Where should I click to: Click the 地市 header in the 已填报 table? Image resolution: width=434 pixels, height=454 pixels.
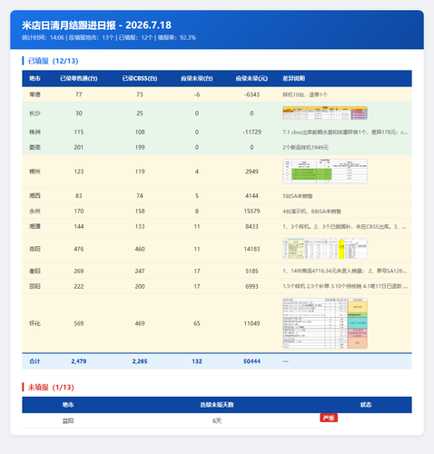[x=35, y=79]
